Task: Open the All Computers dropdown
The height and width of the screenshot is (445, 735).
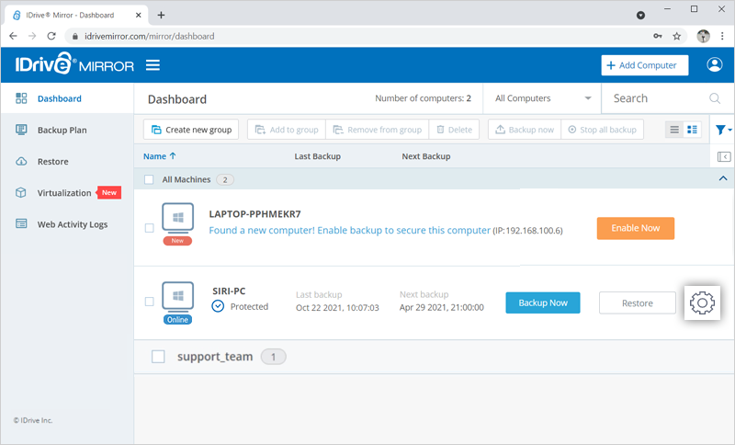Action: [543, 98]
